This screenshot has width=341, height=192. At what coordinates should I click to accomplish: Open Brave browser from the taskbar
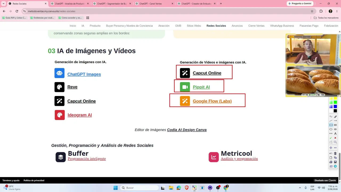(186, 188)
